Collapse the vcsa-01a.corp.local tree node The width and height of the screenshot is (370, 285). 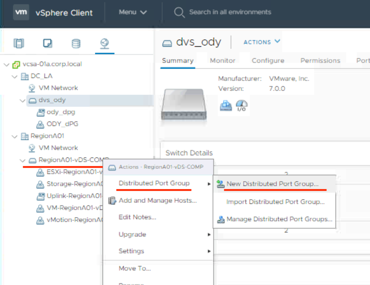(7, 64)
